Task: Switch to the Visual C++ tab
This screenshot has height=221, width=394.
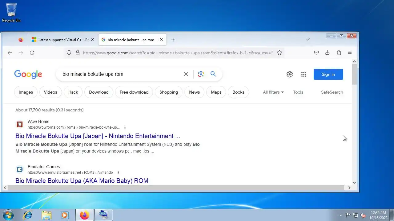Action: pos(63,40)
